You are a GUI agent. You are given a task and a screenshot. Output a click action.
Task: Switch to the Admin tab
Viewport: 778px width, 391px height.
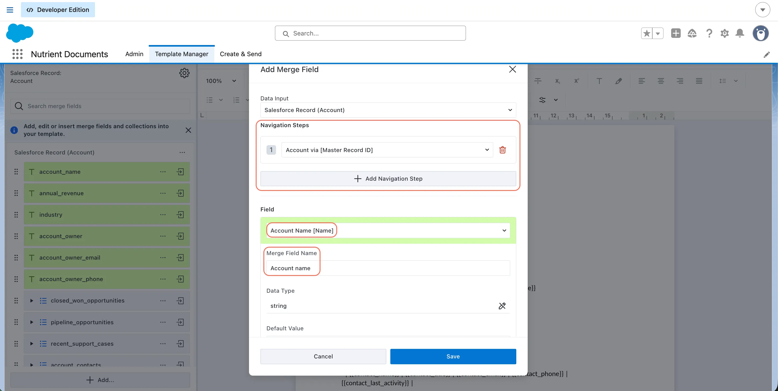(134, 54)
